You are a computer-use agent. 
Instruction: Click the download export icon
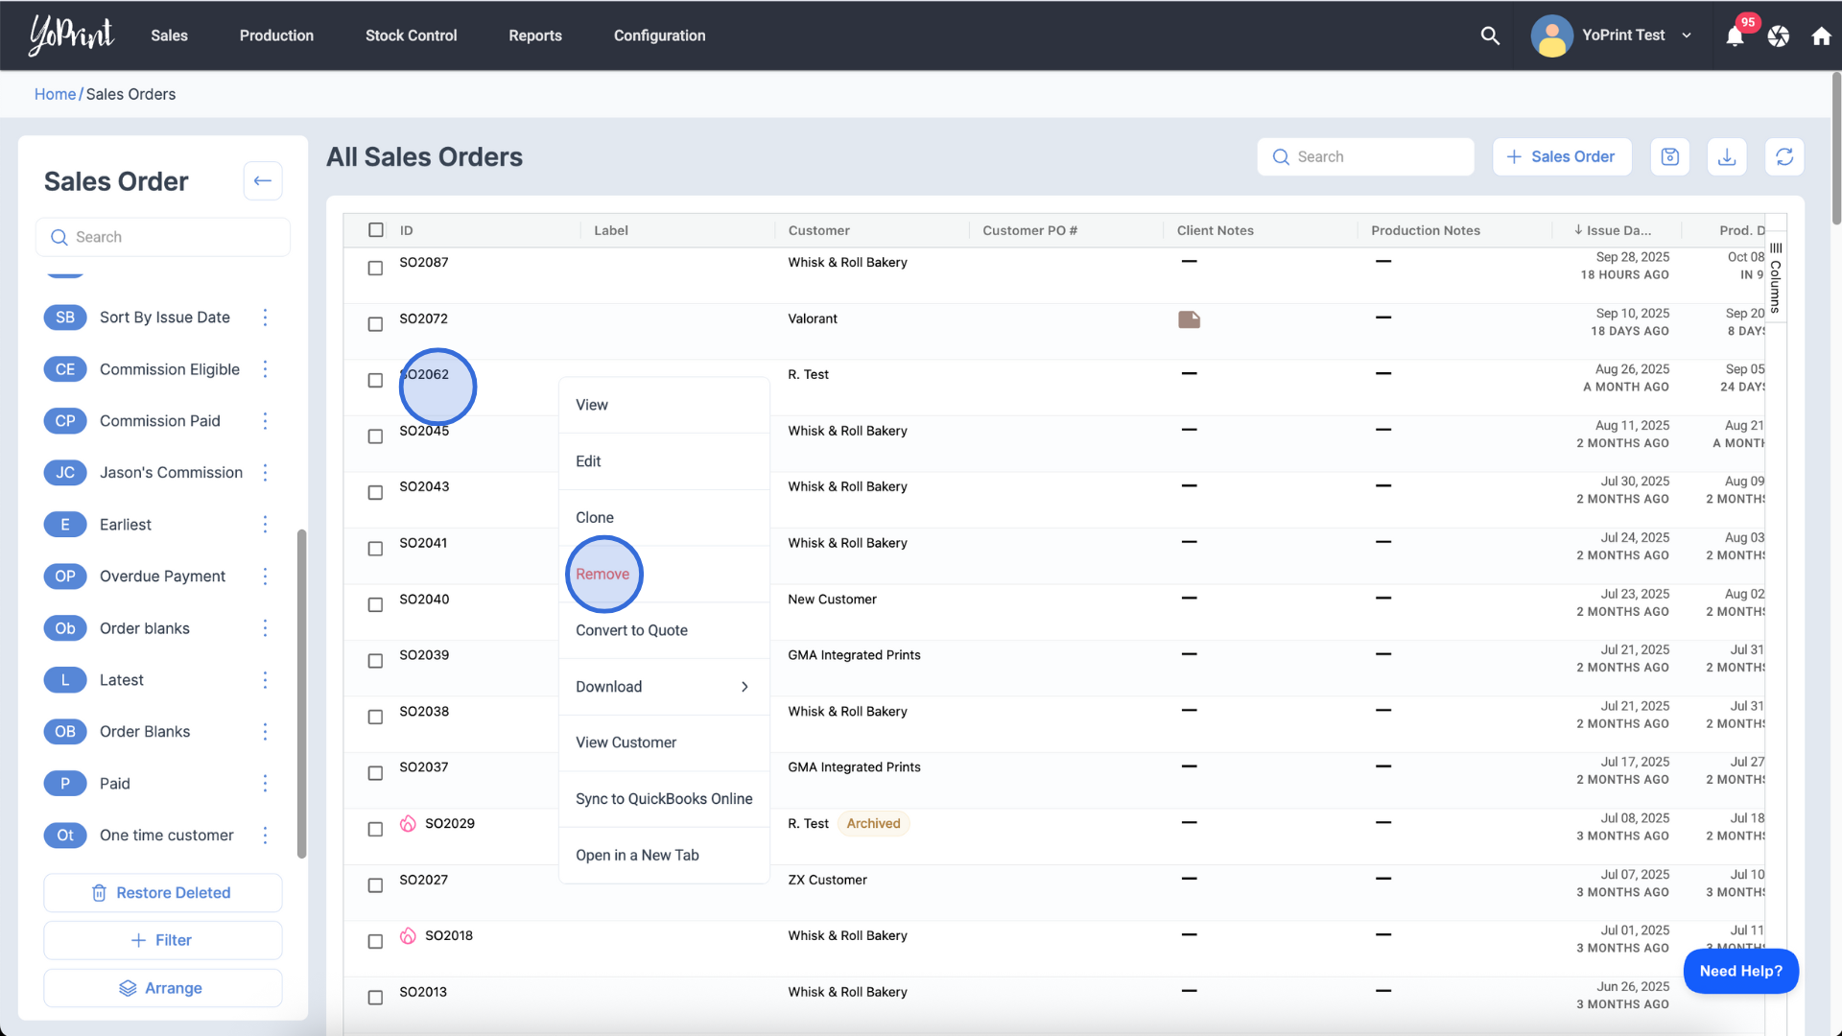click(1727, 156)
